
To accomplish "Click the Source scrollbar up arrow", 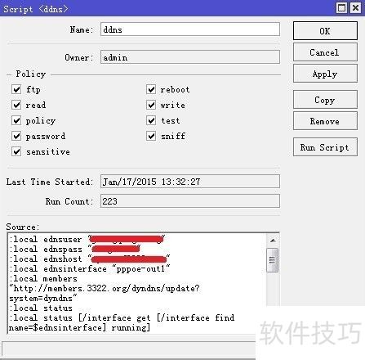I will [x=273, y=241].
